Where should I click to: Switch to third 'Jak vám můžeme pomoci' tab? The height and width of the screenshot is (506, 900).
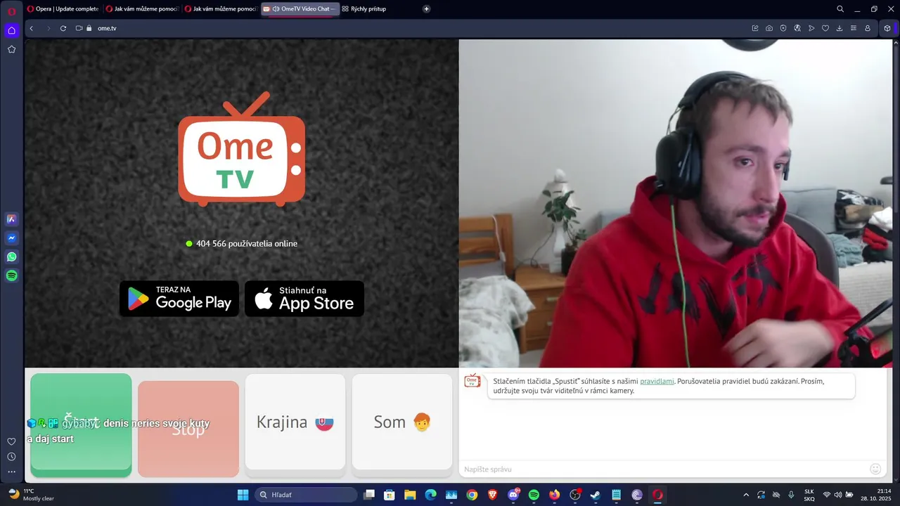pos(221,9)
